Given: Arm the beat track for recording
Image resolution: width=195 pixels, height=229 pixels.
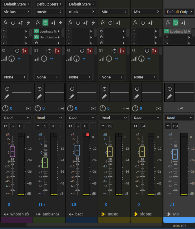Looking at the screenshot, I should pos(85,126).
